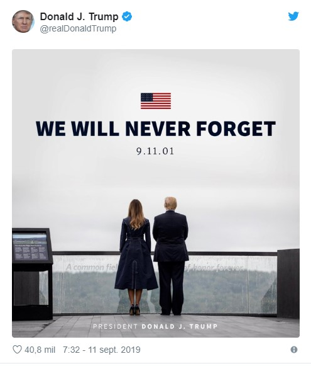Click the blue verified badge icon
This screenshot has width=311, height=366.
(127, 16)
